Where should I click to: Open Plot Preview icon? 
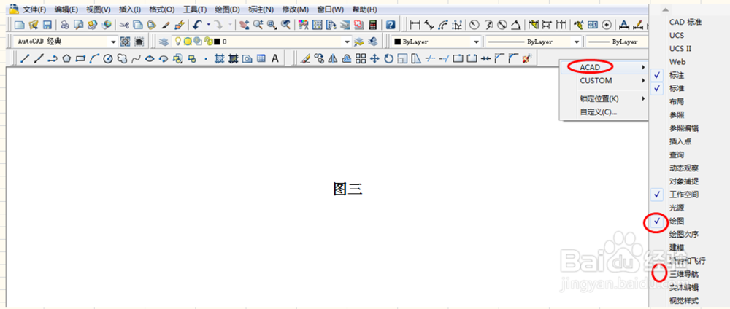pyautogui.click(x=79, y=25)
